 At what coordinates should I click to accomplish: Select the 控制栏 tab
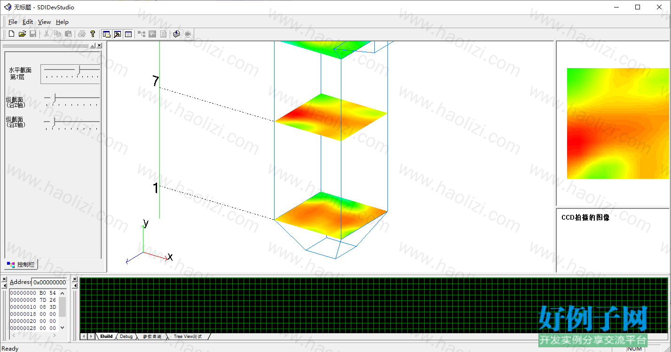pos(21,265)
